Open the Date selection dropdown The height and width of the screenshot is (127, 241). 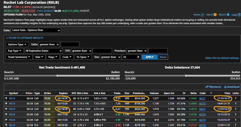[x=31, y=30]
